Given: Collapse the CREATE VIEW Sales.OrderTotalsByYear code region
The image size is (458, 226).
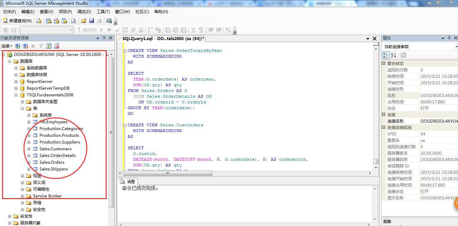Looking at the screenshot, I should [x=125, y=51].
